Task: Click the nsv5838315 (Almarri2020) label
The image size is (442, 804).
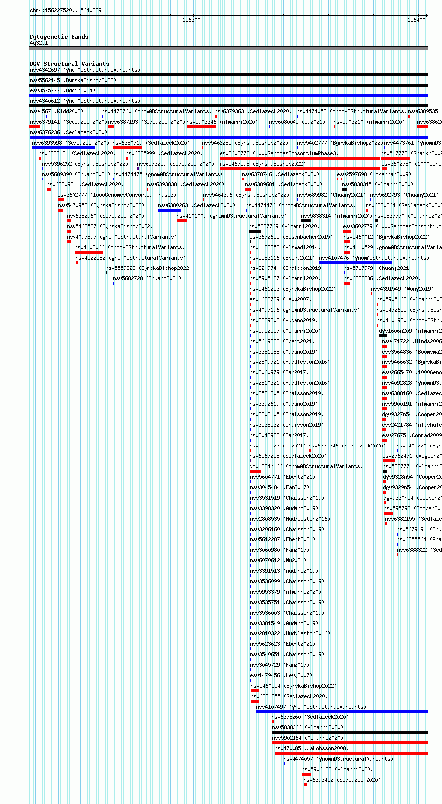Action: coord(377,184)
